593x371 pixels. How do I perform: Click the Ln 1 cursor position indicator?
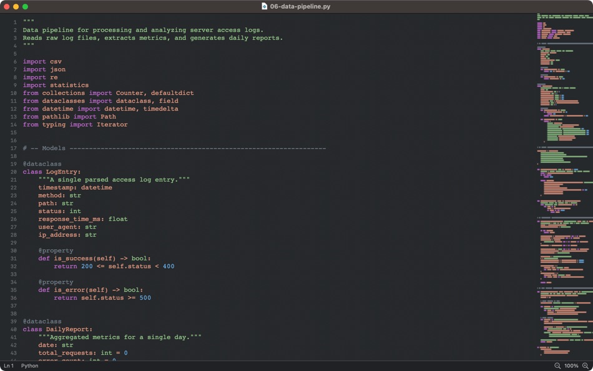(x=9, y=366)
